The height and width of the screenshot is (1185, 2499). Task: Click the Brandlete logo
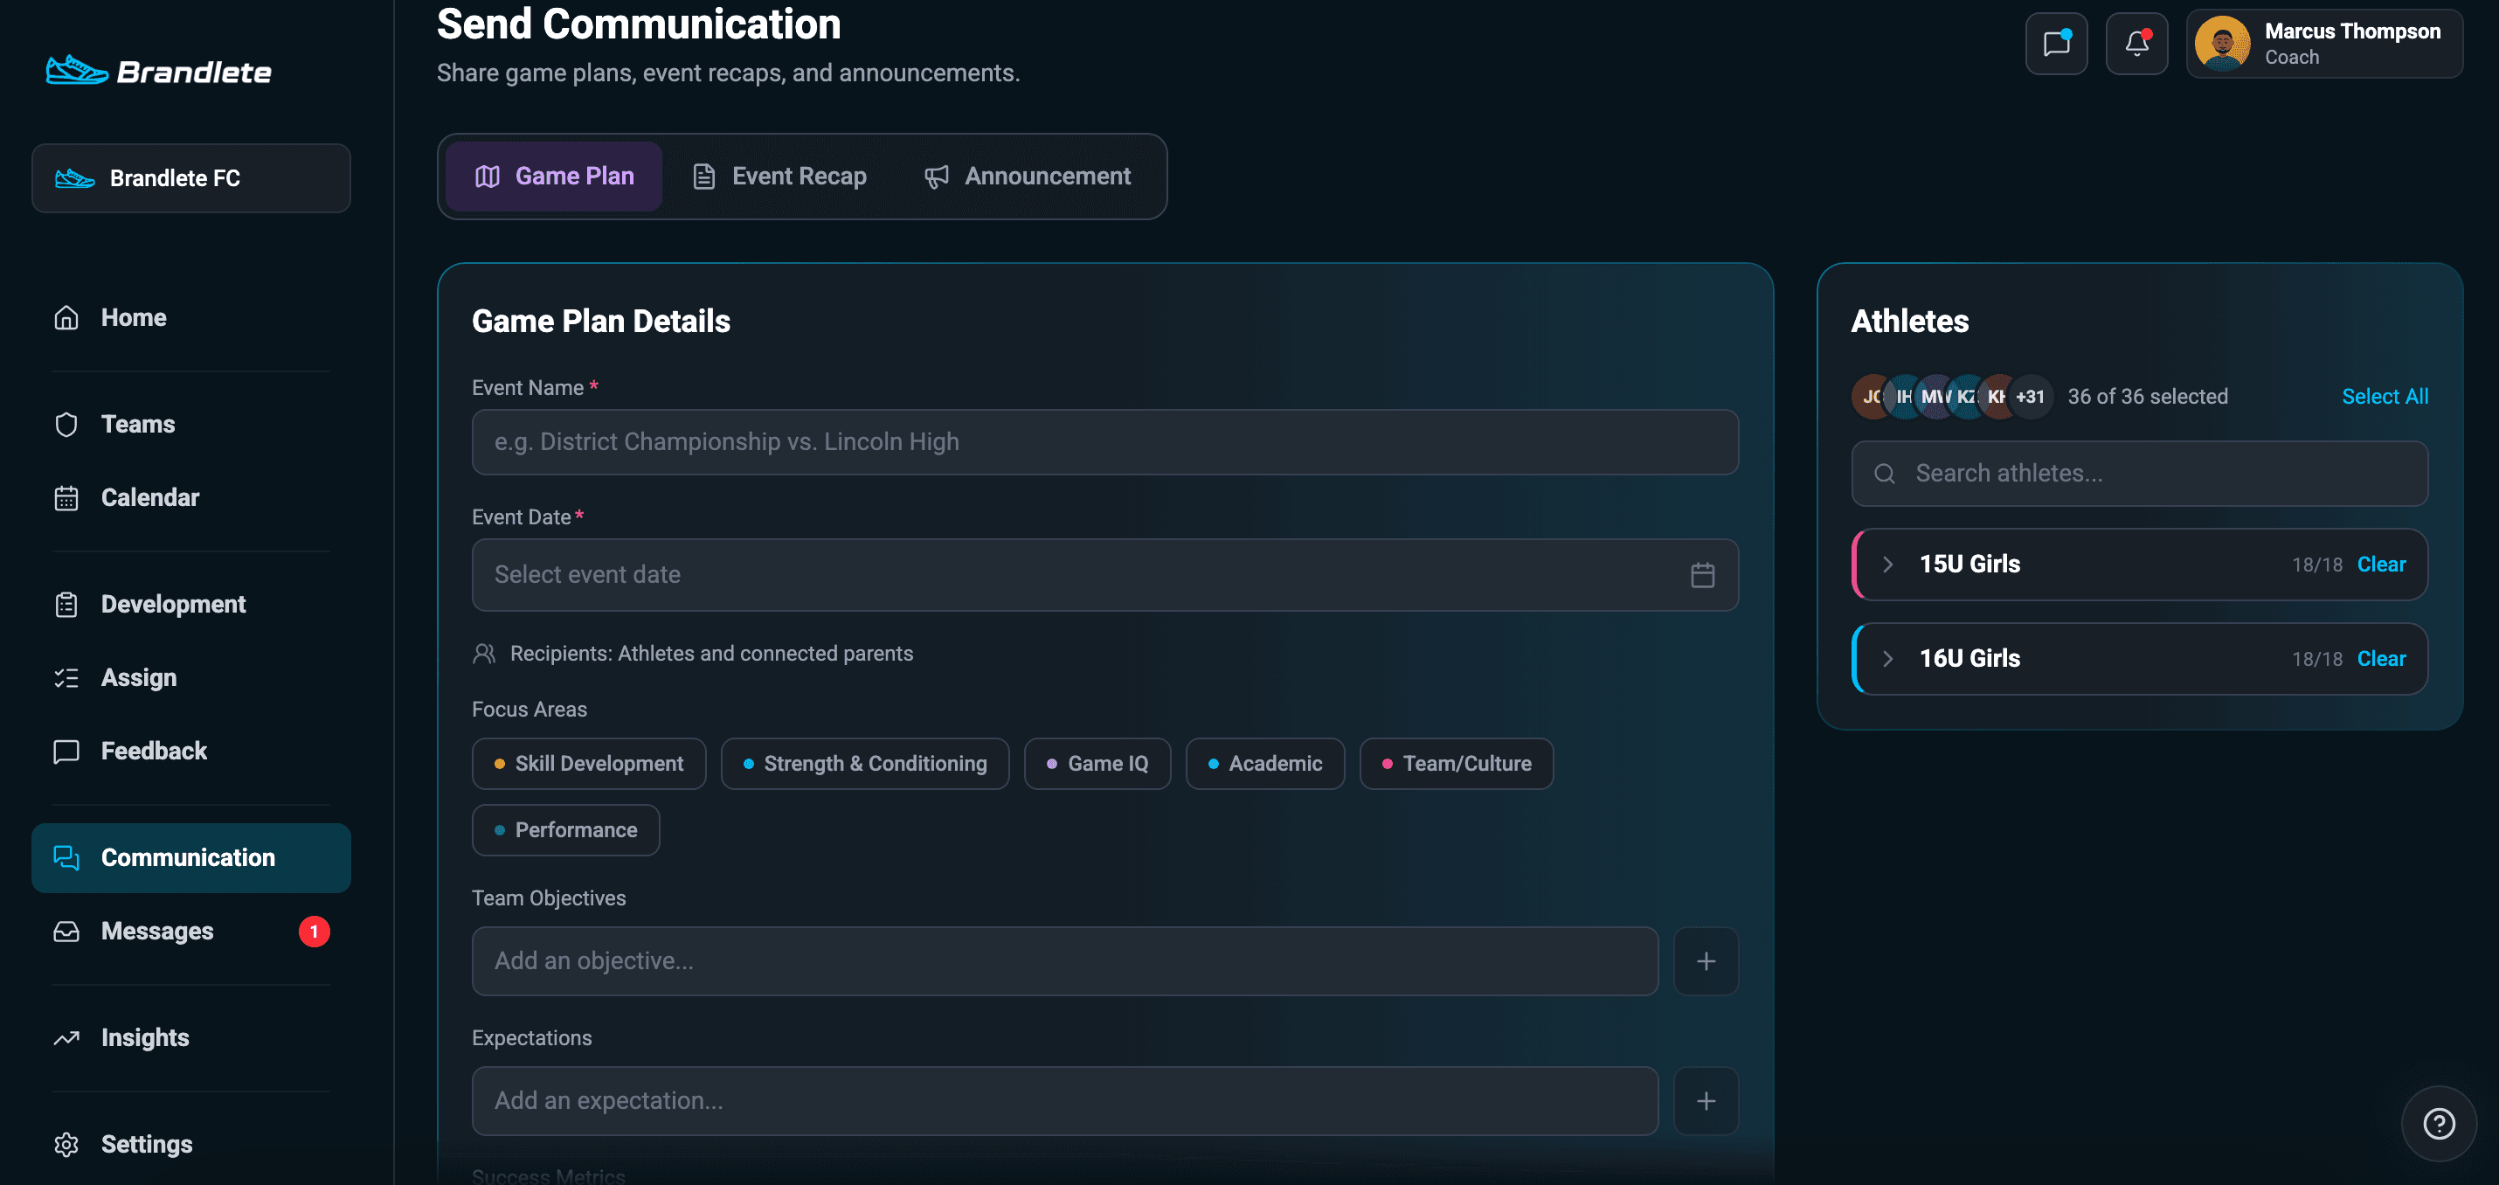159,71
